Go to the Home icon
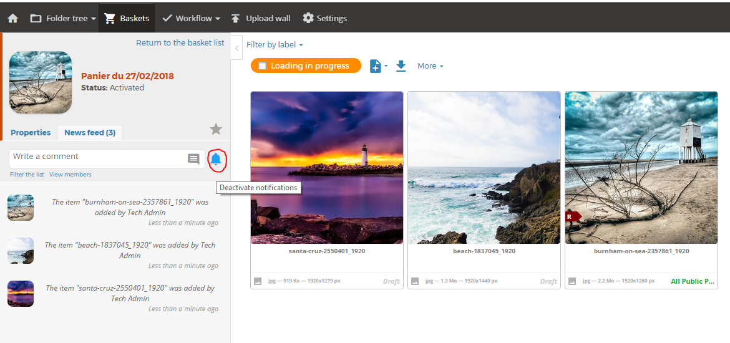Viewport: 730px width, 343px height. tap(13, 19)
